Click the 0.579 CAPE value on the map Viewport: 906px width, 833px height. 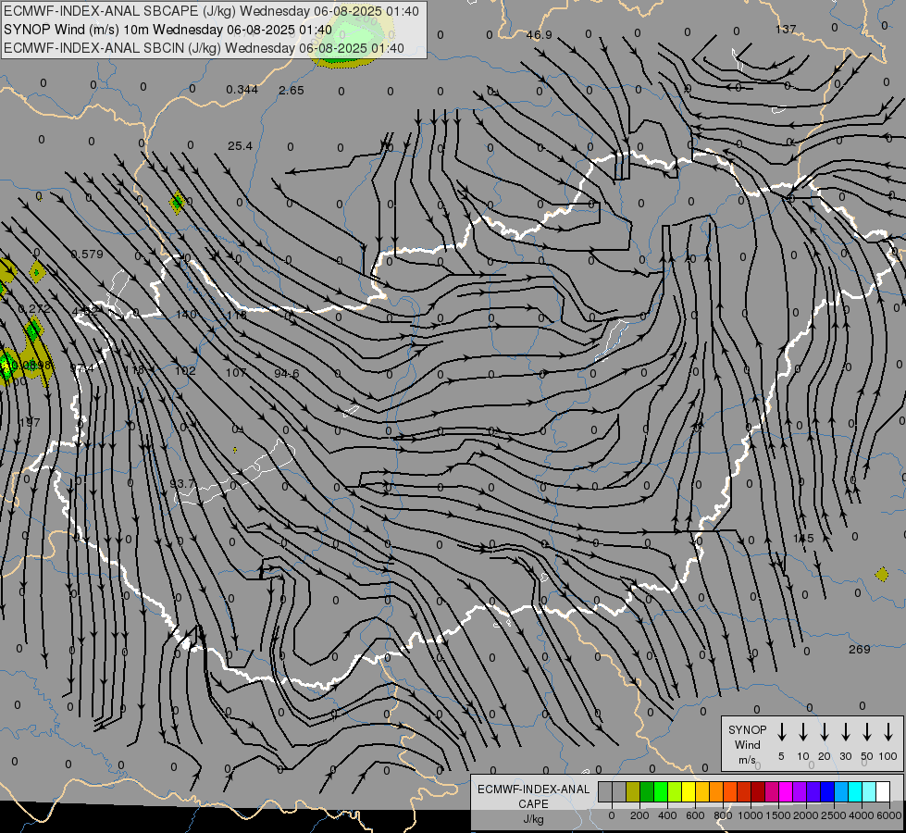[x=87, y=255]
